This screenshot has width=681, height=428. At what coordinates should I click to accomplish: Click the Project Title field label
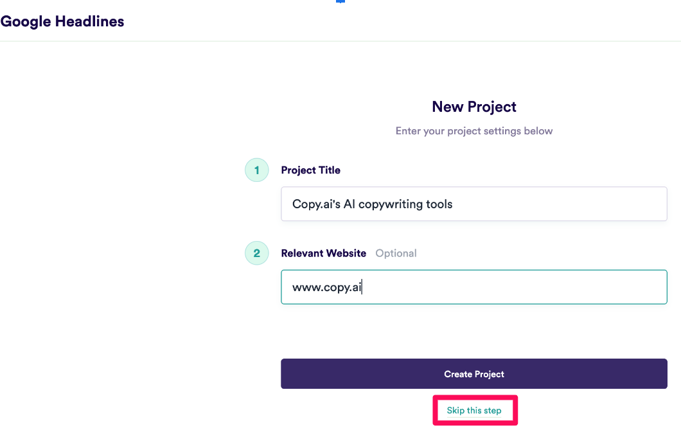point(311,170)
